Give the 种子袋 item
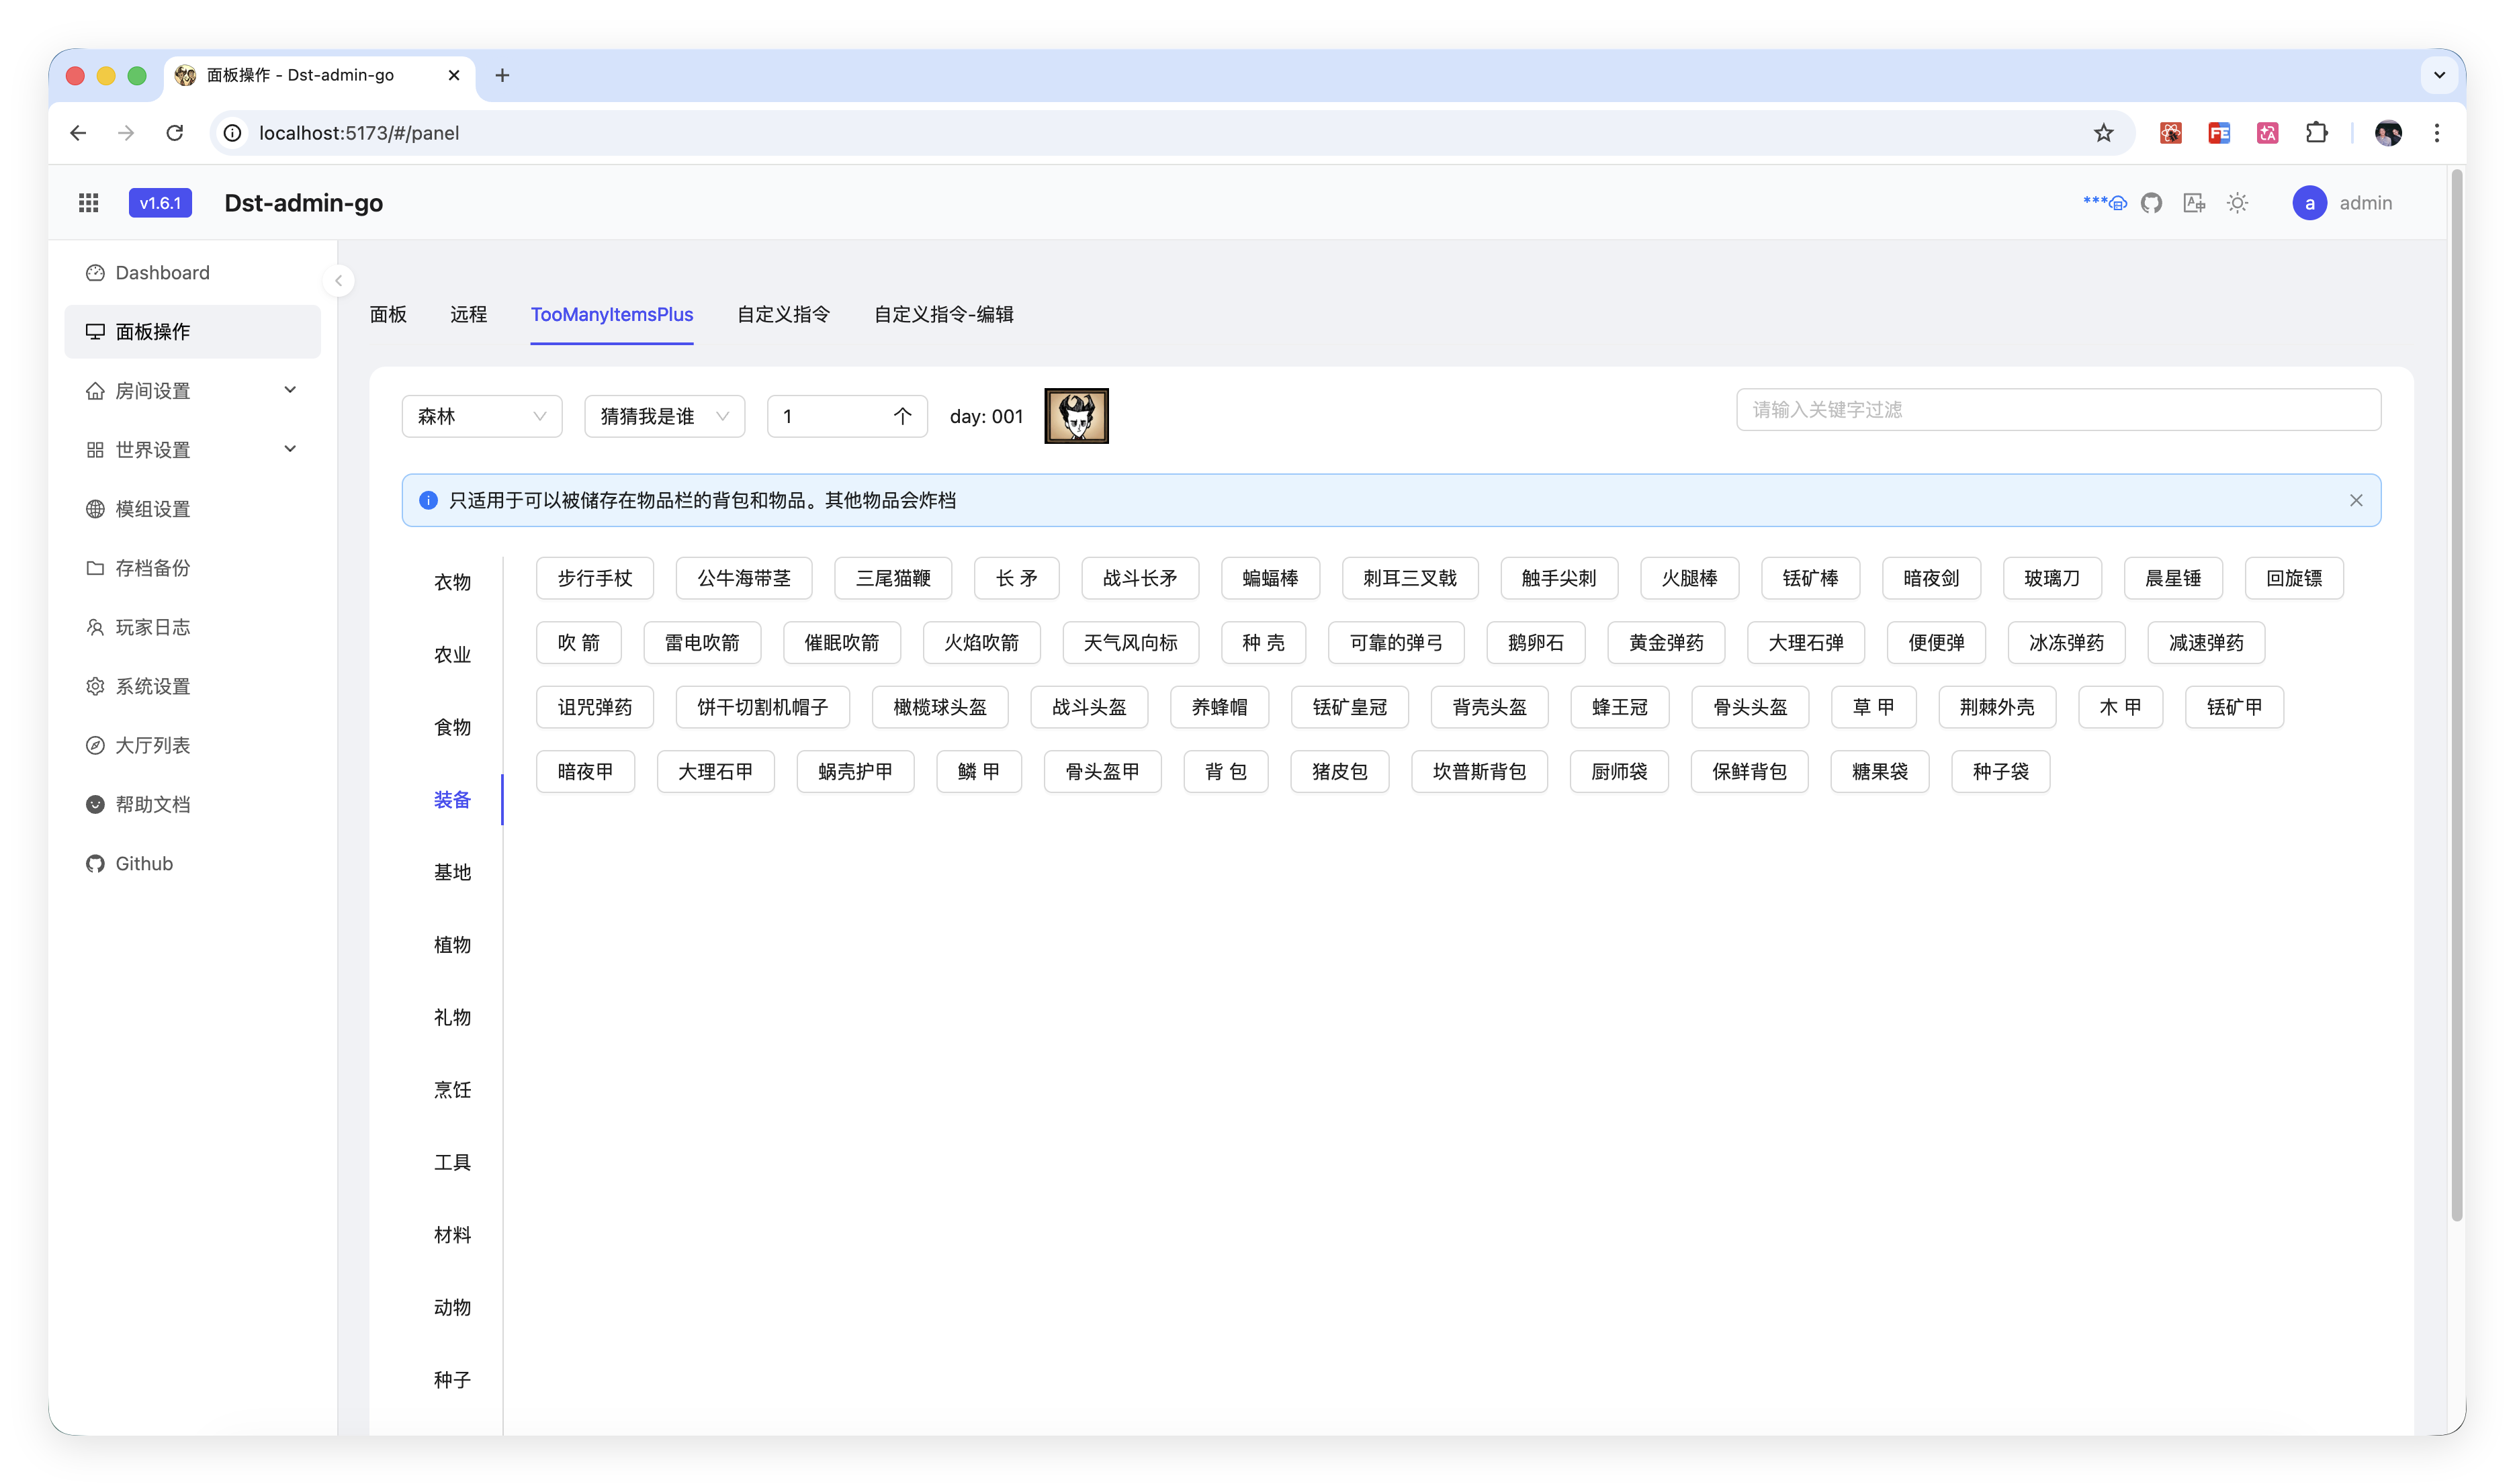The image size is (2515, 1484). [x=2000, y=772]
